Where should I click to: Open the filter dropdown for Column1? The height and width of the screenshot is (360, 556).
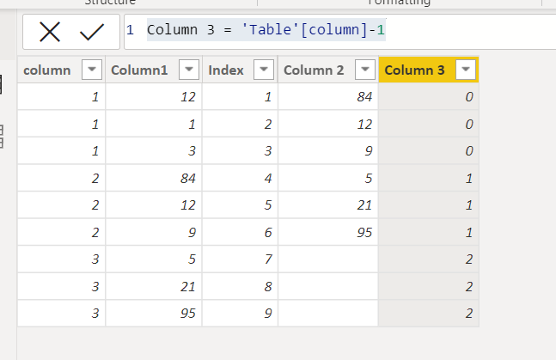[189, 69]
